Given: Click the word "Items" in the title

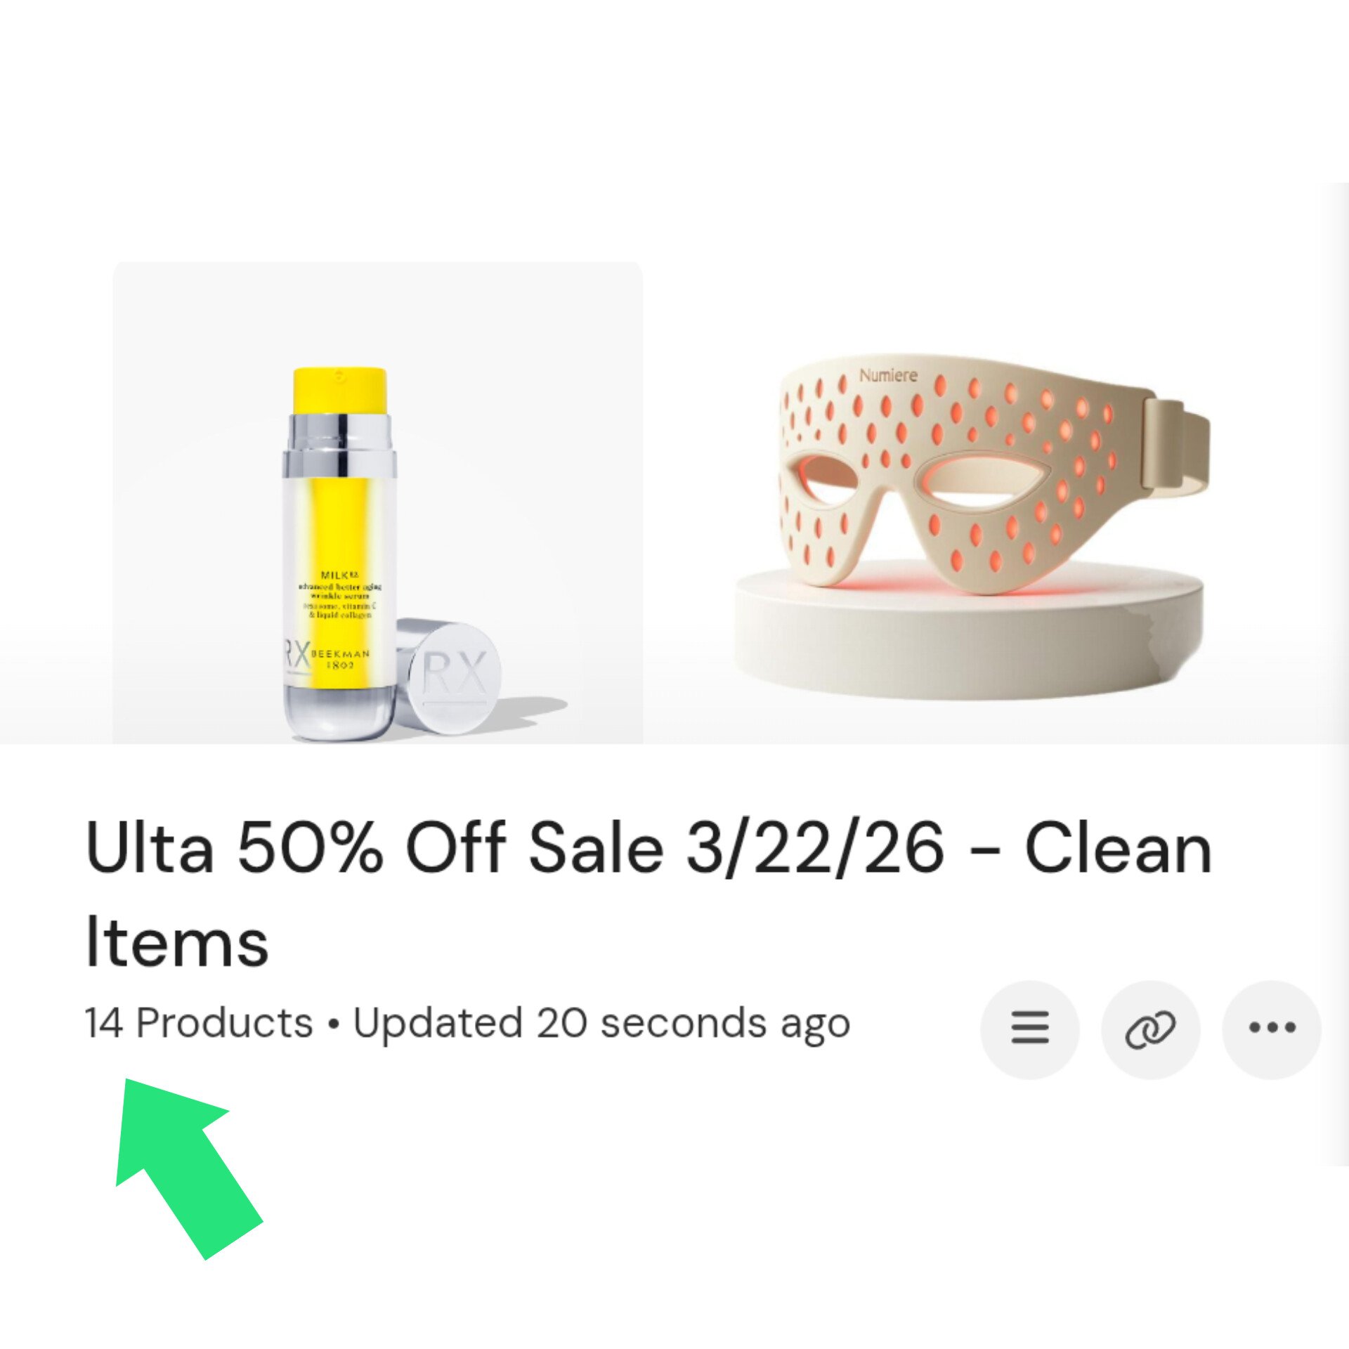Looking at the screenshot, I should [177, 943].
